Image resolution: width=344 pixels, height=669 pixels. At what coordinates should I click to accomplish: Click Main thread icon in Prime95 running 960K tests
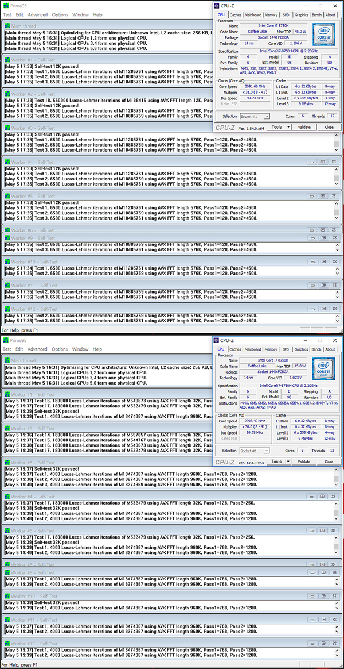point(7,360)
